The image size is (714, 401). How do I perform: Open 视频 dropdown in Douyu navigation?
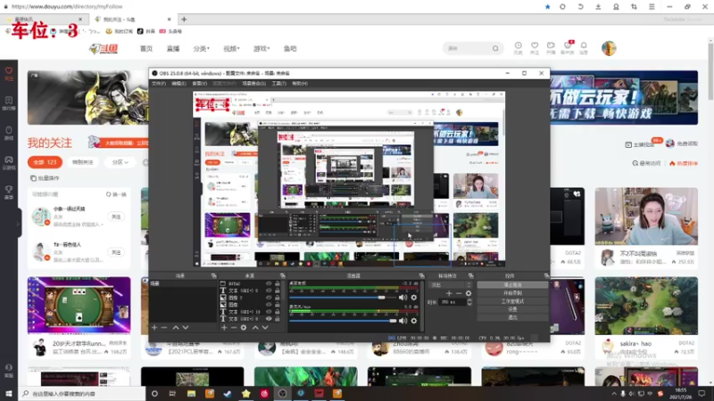pos(231,49)
